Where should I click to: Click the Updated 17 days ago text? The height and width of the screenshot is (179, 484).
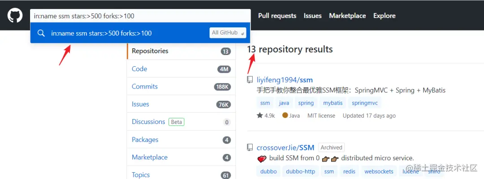369,115
